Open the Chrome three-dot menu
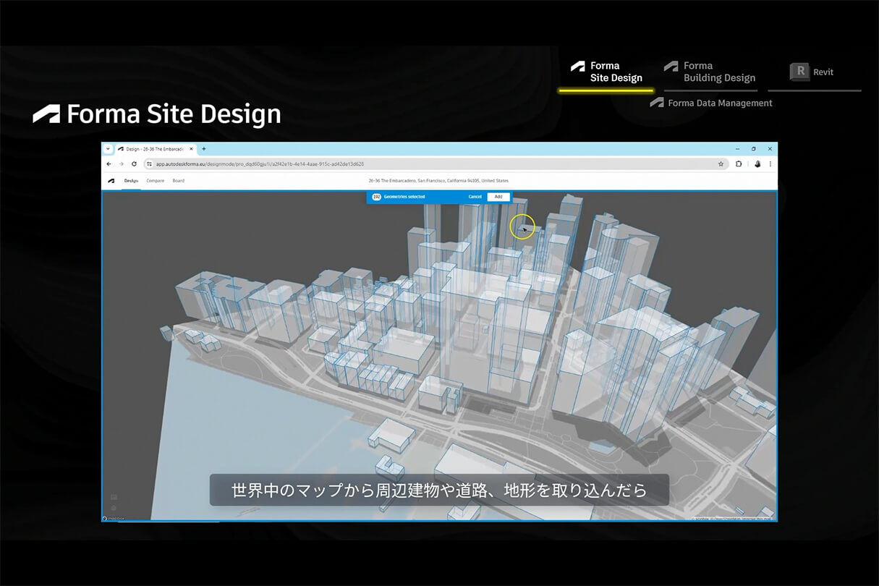The width and height of the screenshot is (879, 586). pos(770,164)
